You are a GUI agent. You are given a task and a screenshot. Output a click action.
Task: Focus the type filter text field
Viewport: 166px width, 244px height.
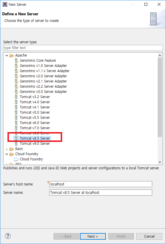[83, 48]
